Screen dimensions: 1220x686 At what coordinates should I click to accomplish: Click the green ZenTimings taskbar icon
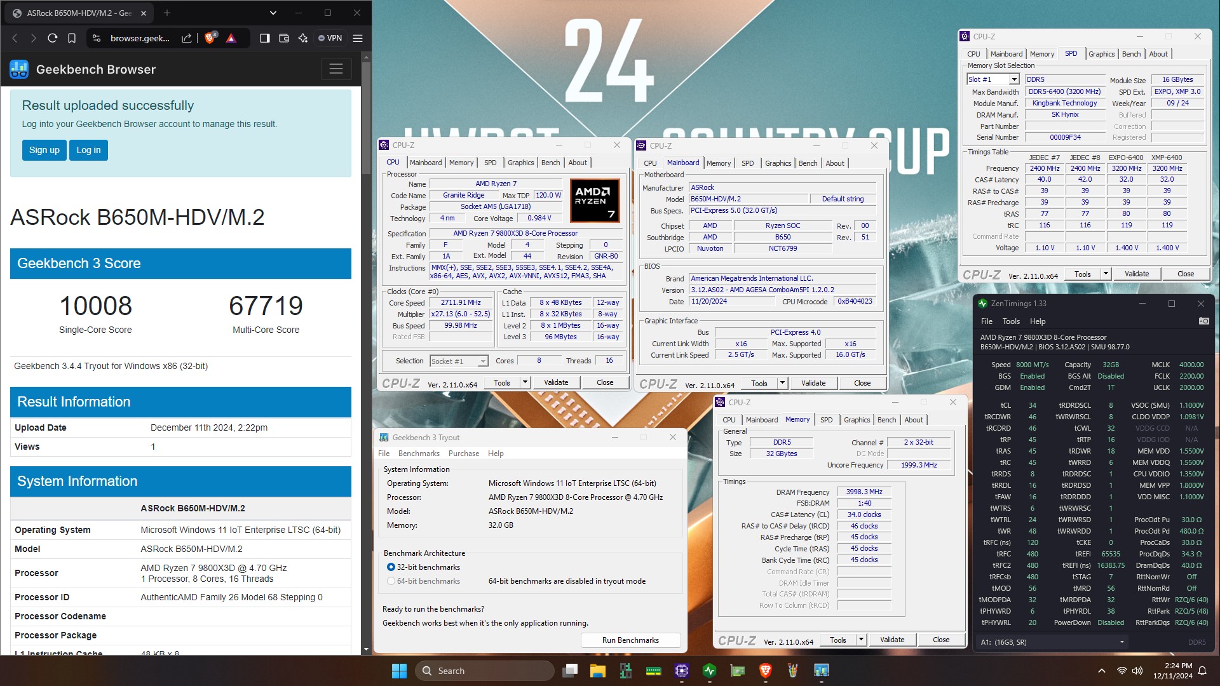[710, 671]
